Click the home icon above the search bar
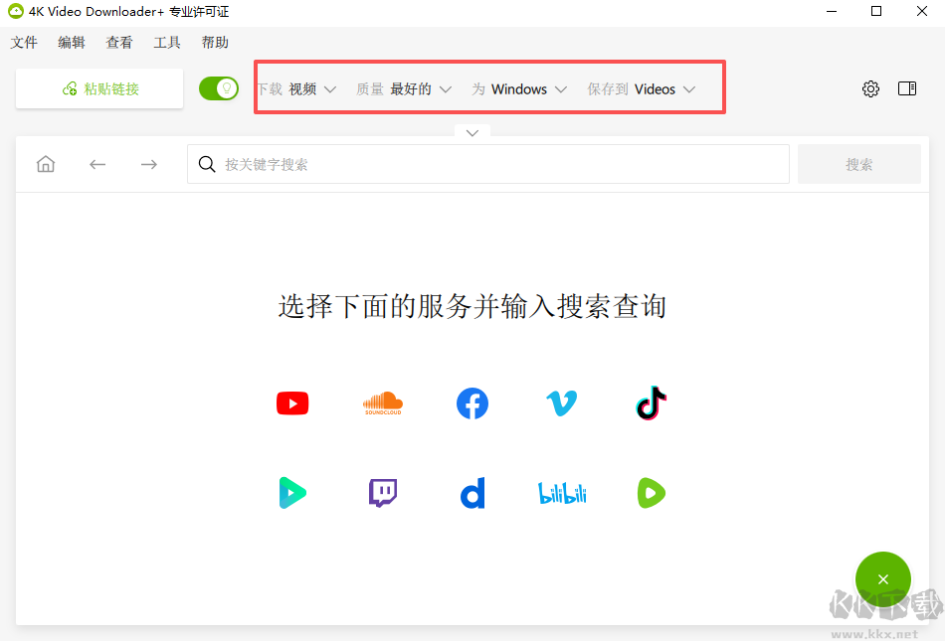 tap(45, 163)
